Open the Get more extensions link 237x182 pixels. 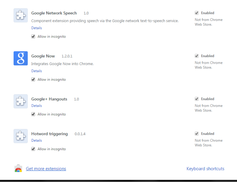[46, 169]
